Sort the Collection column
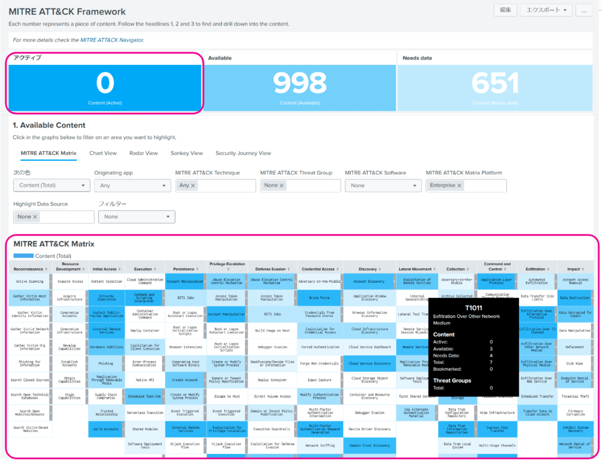Image resolution: width=602 pixels, height=464 pixels. tap(468, 269)
